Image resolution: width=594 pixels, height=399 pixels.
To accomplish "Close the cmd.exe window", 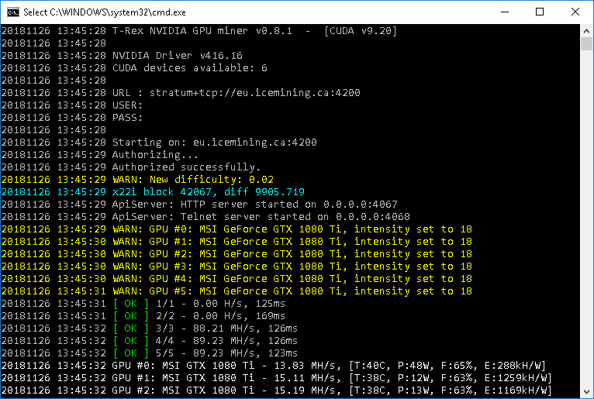I will pos(575,12).
